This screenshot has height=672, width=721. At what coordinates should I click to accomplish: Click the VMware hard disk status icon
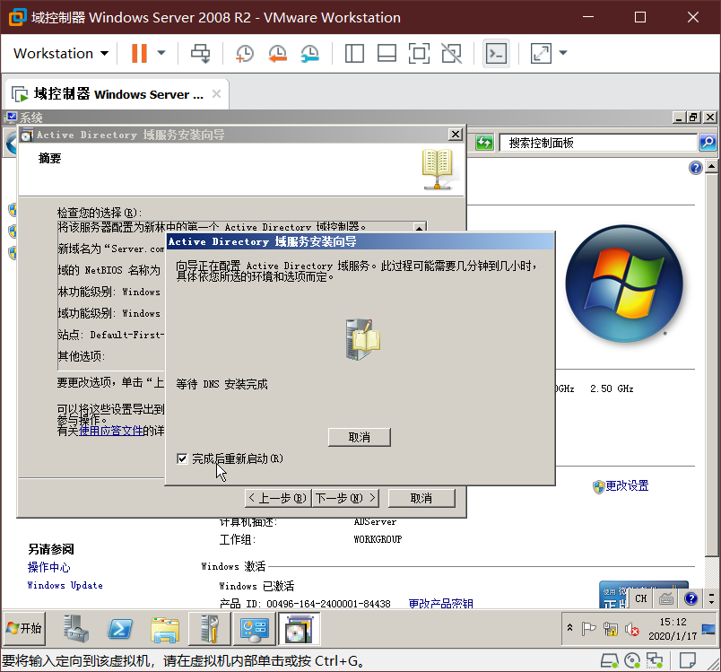click(609, 661)
